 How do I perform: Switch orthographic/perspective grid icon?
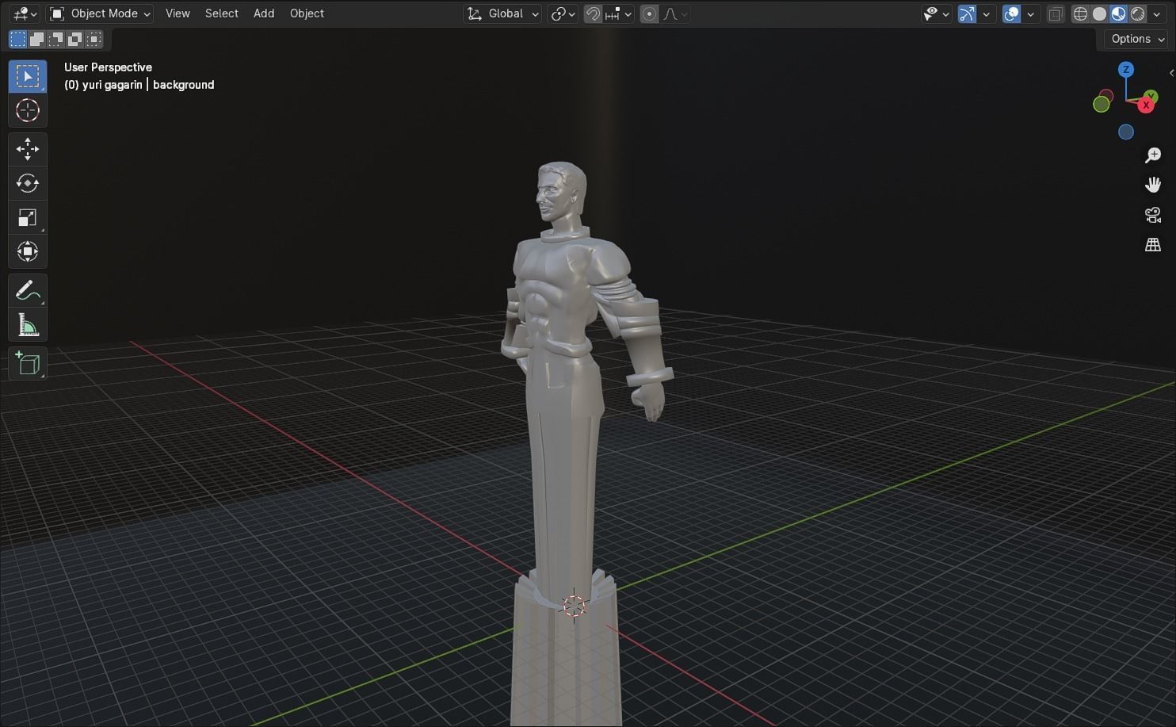[1153, 245]
